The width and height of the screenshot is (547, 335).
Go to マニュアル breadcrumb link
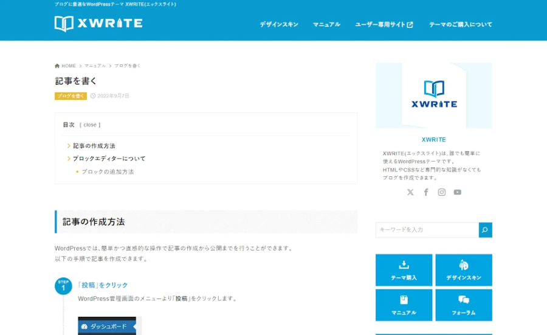point(95,66)
